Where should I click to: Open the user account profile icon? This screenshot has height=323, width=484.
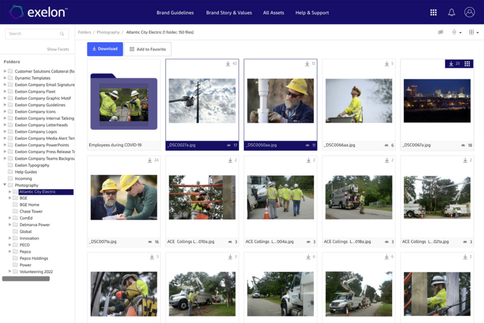469,12
